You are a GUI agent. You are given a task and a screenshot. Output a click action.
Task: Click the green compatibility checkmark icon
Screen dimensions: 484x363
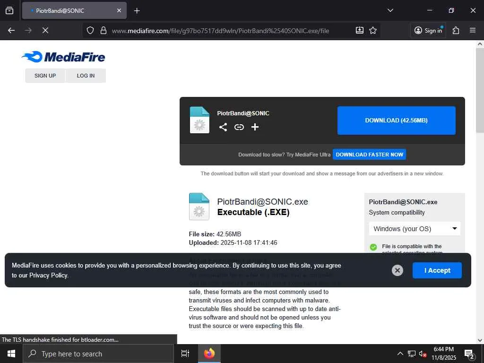coord(373,247)
